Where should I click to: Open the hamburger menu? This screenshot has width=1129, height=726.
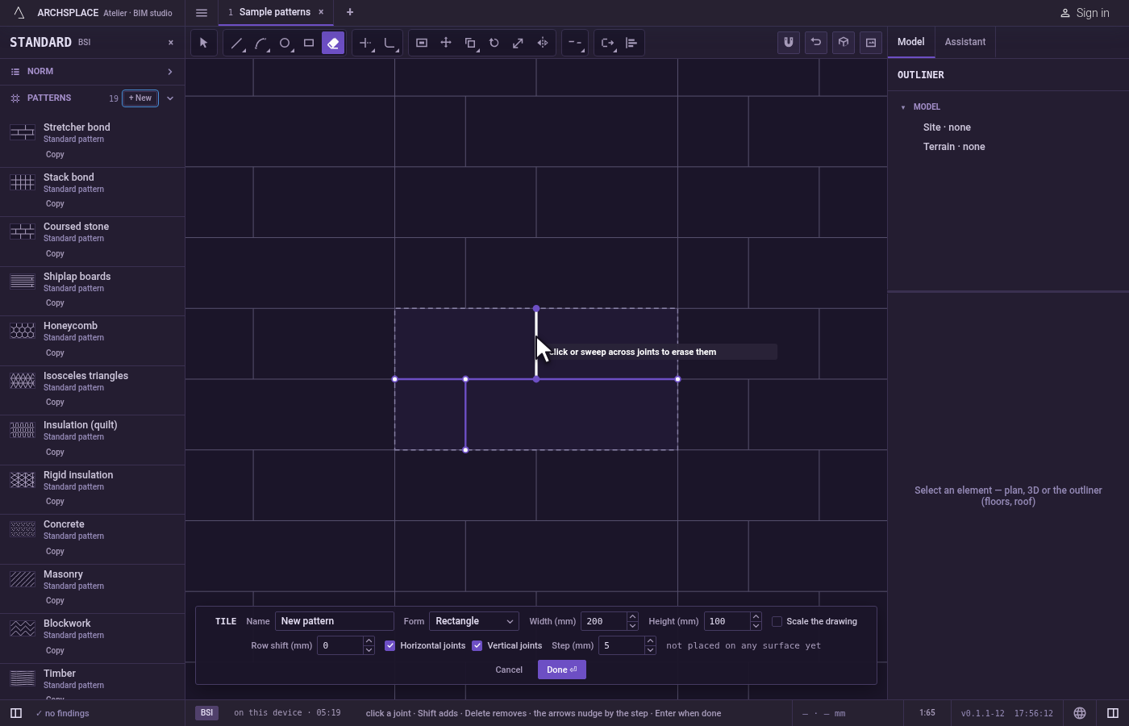(202, 12)
